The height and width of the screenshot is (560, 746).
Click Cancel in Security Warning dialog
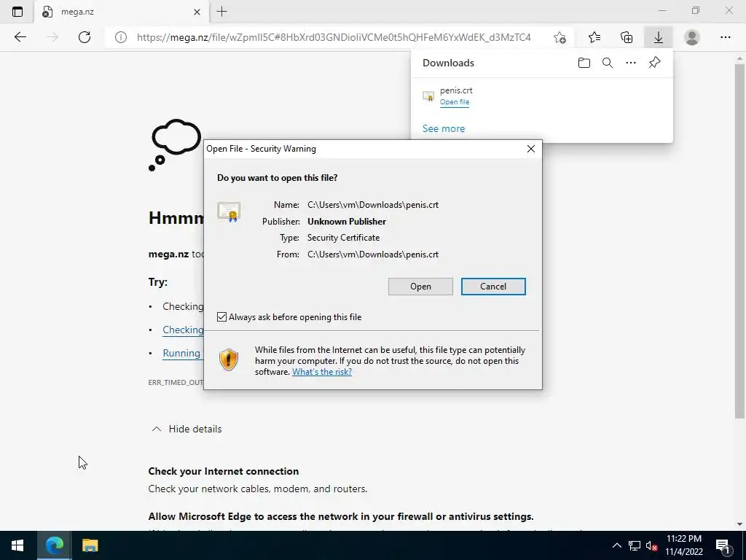coord(493,286)
